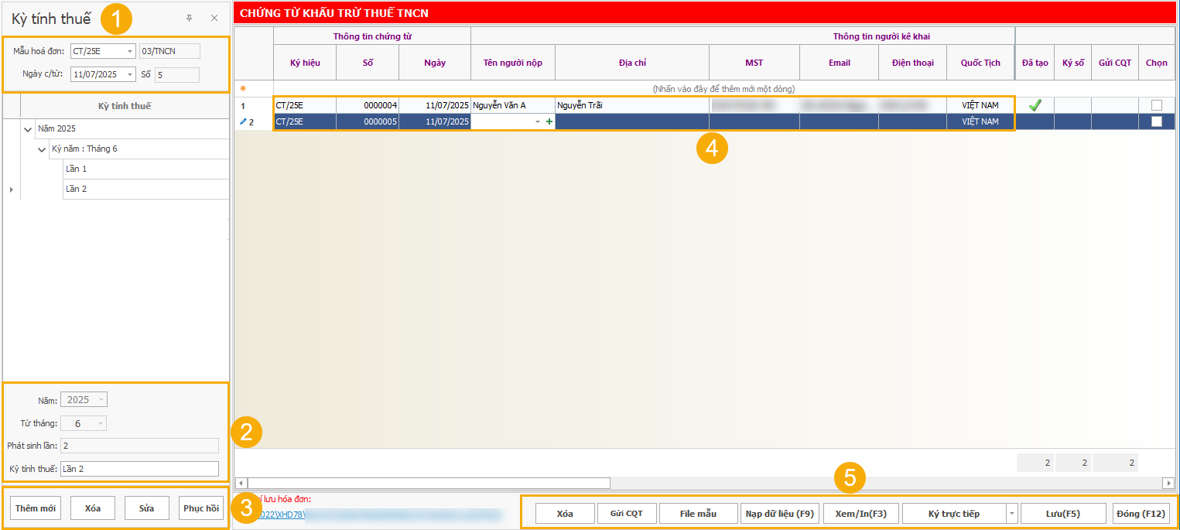1180x530 pixels.
Task: Click the horizontal scrollbar right arrow
Action: [1168, 483]
